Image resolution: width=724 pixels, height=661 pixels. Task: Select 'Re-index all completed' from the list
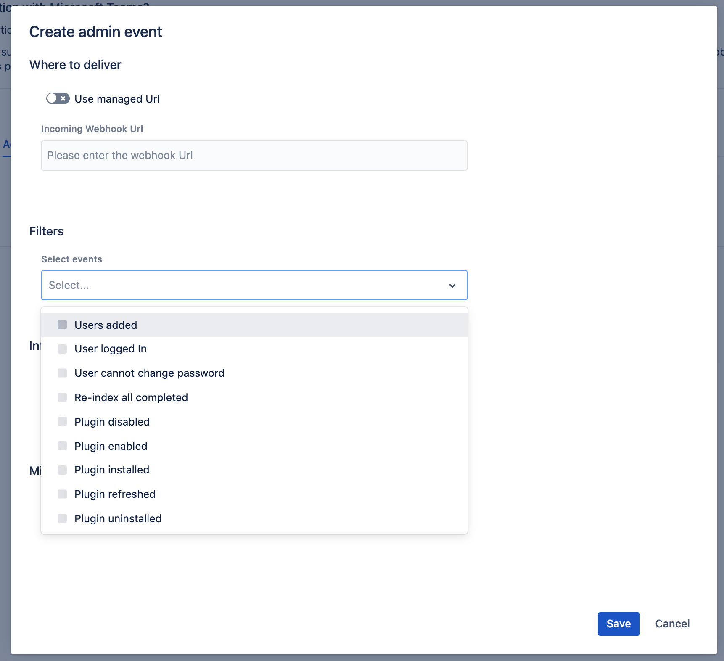[131, 398]
